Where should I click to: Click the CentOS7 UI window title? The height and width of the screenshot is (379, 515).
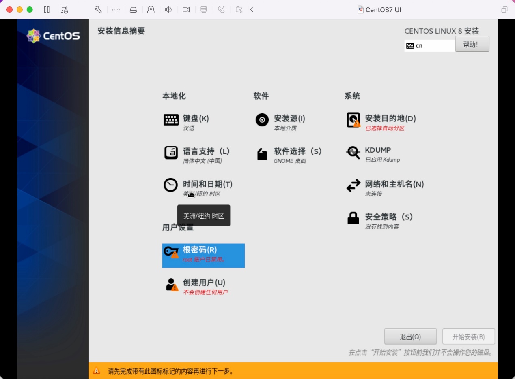383,10
